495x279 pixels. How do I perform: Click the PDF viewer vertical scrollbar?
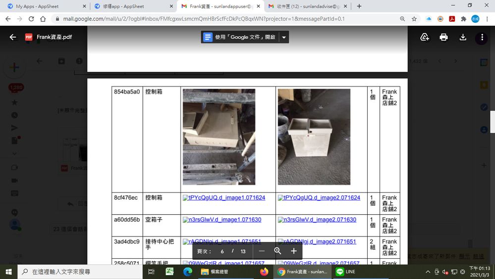point(492,122)
